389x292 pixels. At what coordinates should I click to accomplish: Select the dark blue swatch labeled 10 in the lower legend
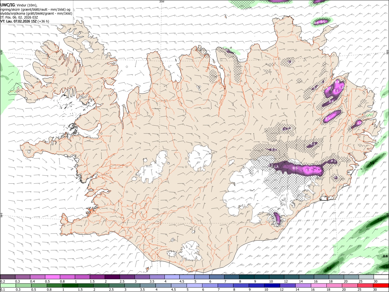coord(272,285)
